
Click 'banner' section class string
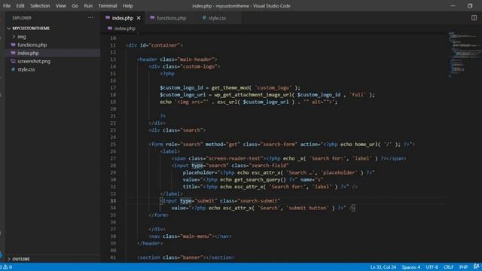click(192, 257)
